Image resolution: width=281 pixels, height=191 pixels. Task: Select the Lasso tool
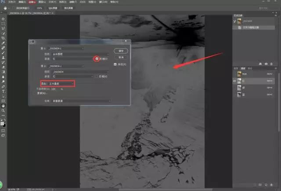click(x=4, y=28)
